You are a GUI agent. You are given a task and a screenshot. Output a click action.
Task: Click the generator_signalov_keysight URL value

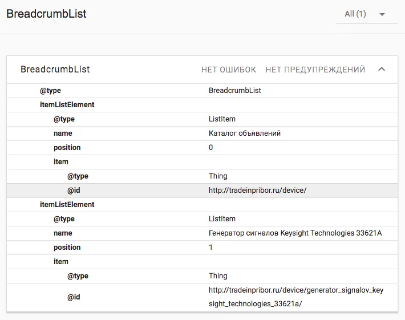[295, 297]
